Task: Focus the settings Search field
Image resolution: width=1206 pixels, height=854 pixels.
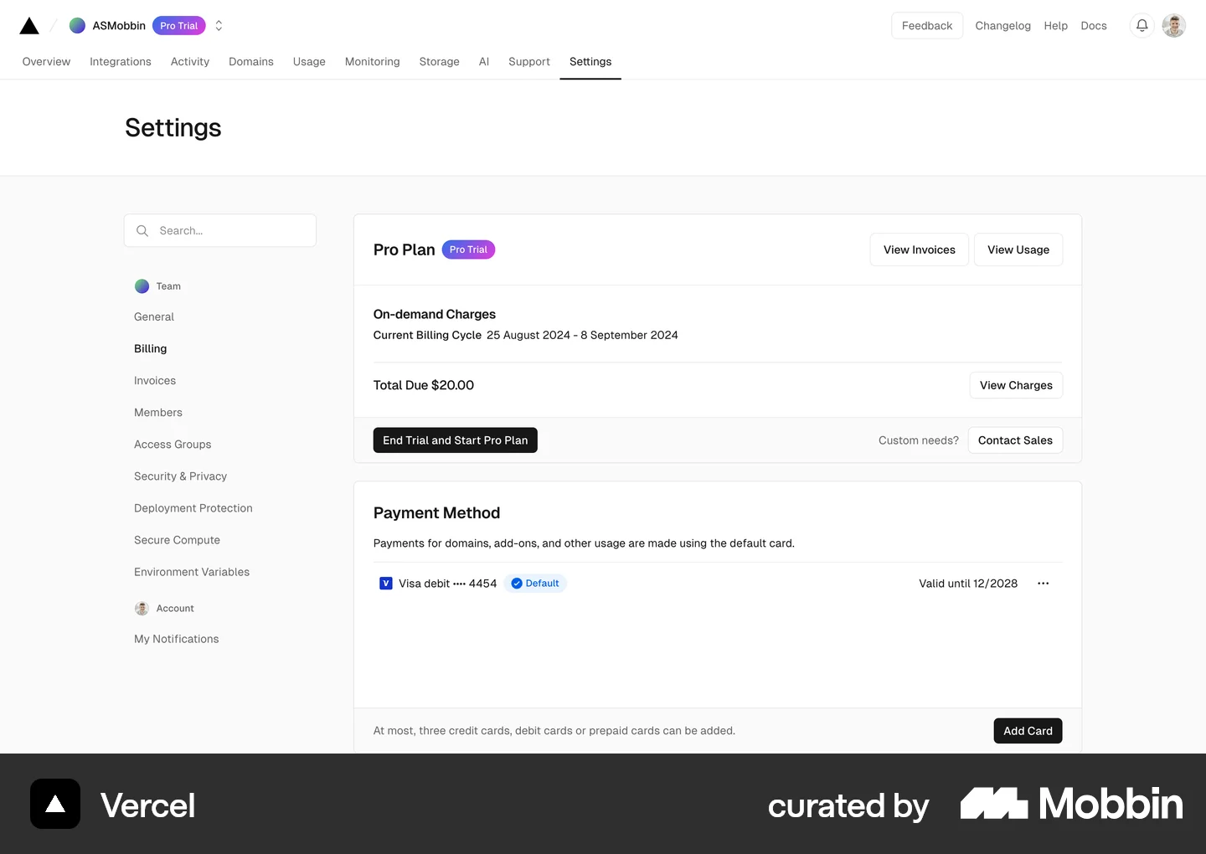Action: (x=220, y=230)
